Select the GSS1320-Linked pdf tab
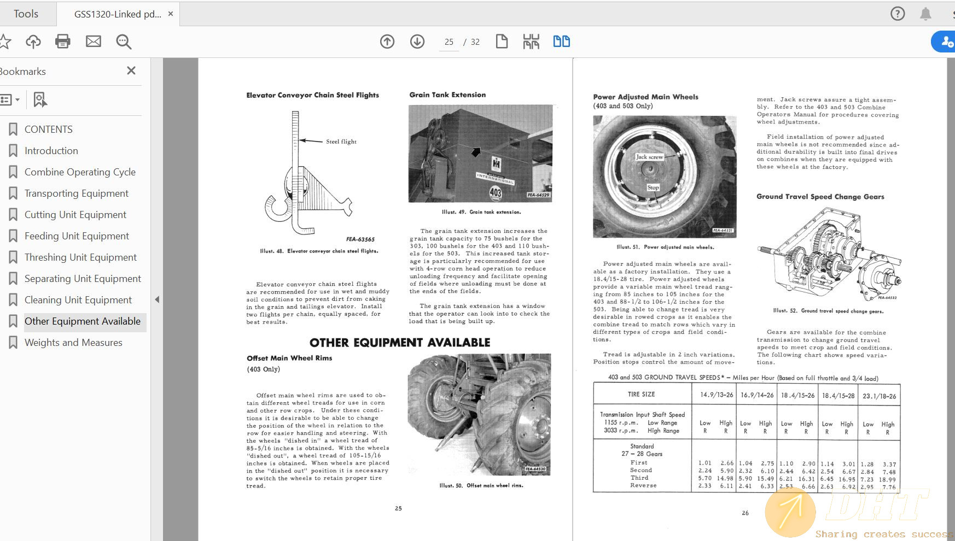The image size is (955, 541). [x=117, y=14]
